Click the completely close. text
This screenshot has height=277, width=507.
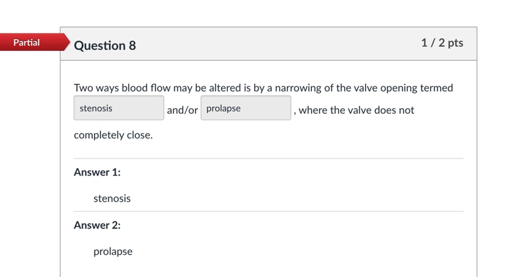pos(113,135)
